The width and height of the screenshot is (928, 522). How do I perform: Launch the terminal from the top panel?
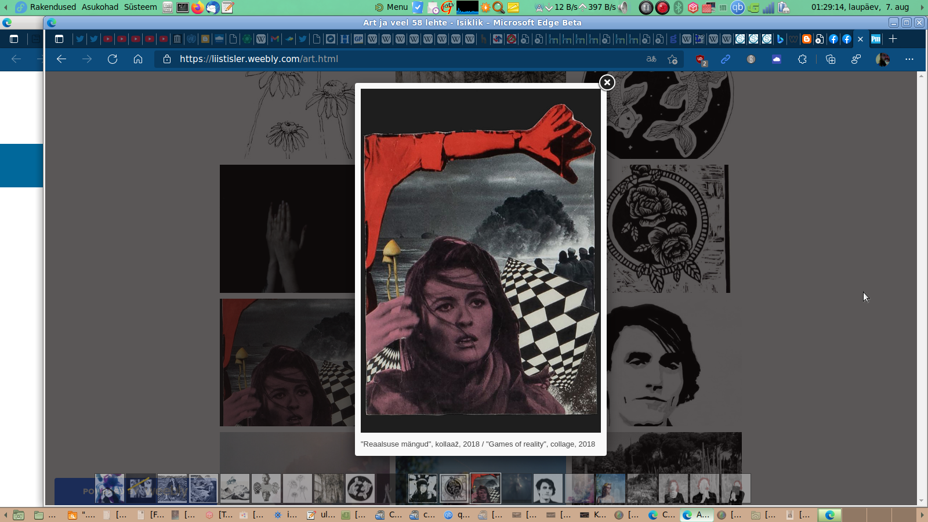point(183,8)
